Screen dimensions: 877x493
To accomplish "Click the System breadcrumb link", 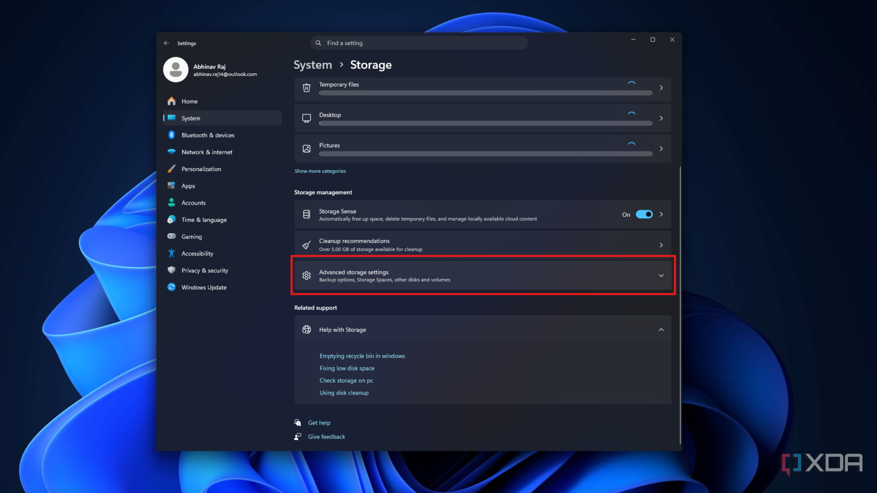I will click(x=313, y=65).
